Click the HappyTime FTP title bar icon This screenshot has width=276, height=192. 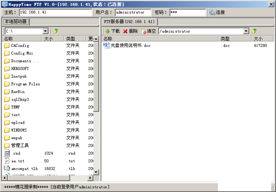click(x=4, y=4)
